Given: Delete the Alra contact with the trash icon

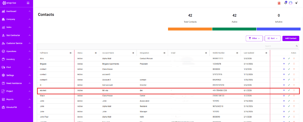Looking at the screenshot, I should tap(294, 58).
